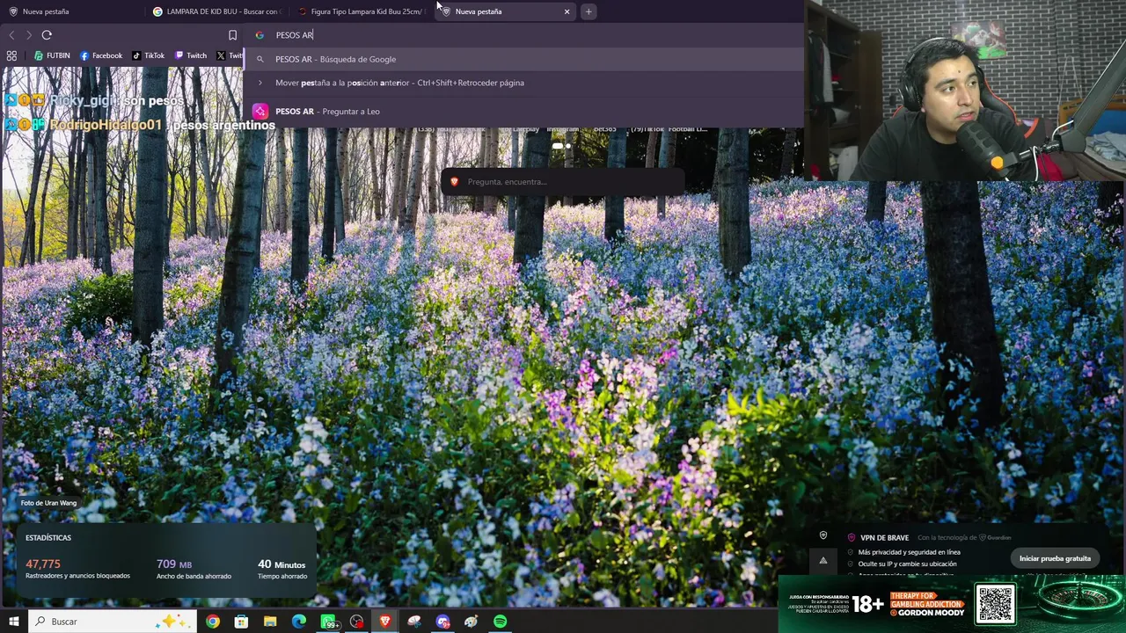The height and width of the screenshot is (633, 1126).
Task: Open Microsoft Edge from the taskbar
Action: point(299,622)
